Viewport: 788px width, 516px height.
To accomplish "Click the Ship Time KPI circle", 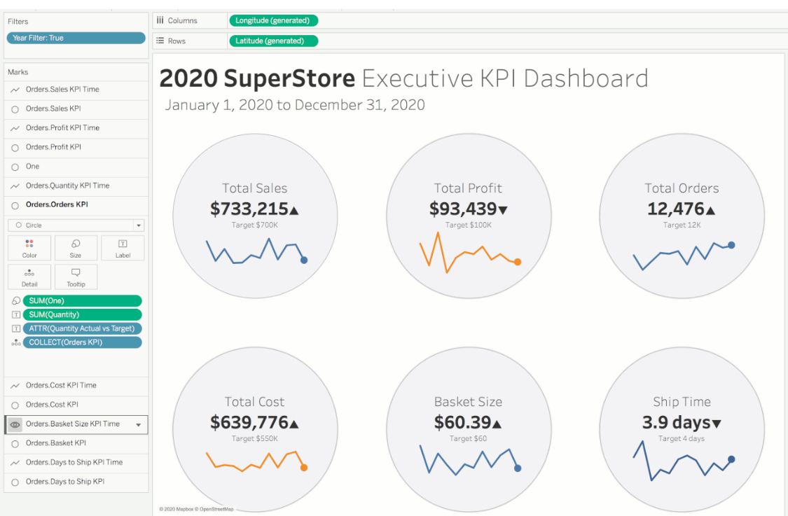I will click(x=682, y=430).
